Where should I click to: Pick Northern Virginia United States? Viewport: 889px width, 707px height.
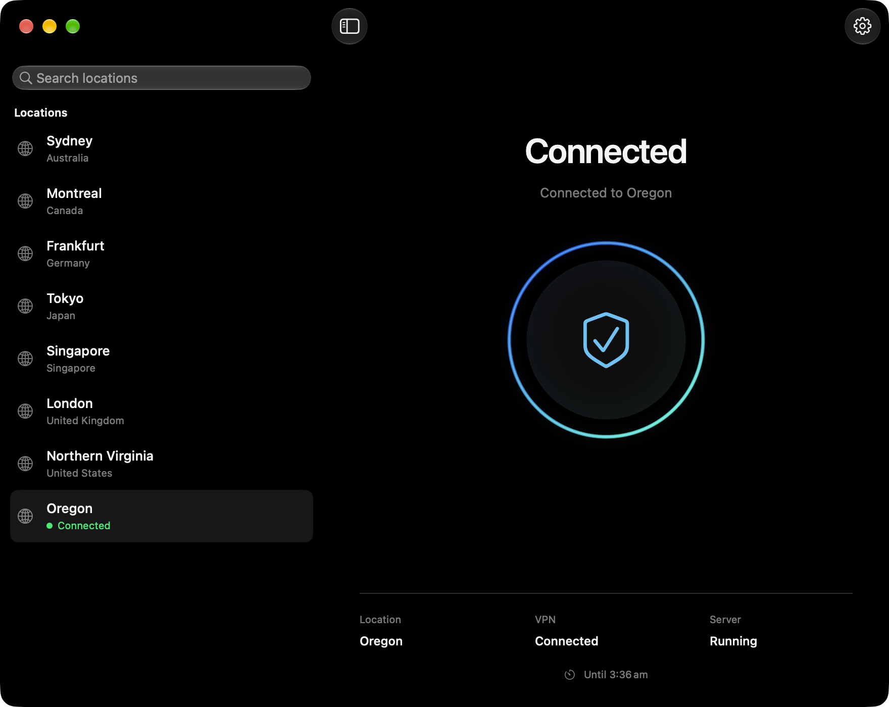coord(162,464)
